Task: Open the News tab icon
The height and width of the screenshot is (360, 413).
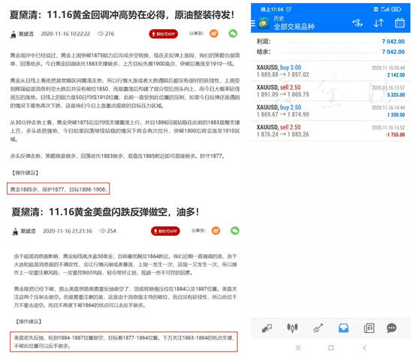Action: click(369, 328)
